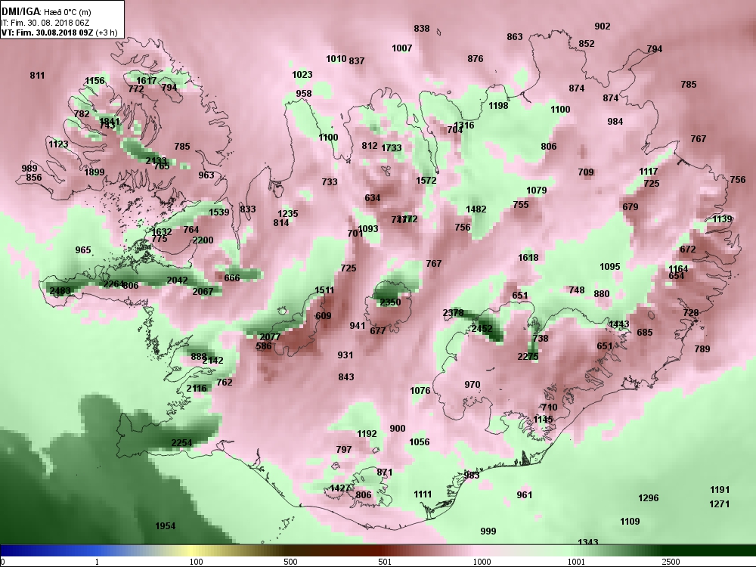This screenshot has width=756, height=567.
Task: Select the map value '2275'
Action: click(528, 357)
